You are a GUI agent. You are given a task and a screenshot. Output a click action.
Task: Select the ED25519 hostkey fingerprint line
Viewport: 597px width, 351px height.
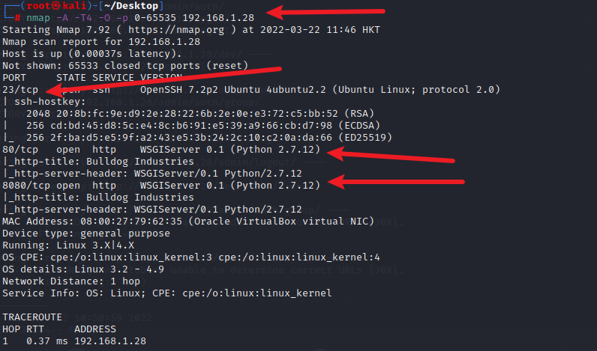[x=209, y=138]
